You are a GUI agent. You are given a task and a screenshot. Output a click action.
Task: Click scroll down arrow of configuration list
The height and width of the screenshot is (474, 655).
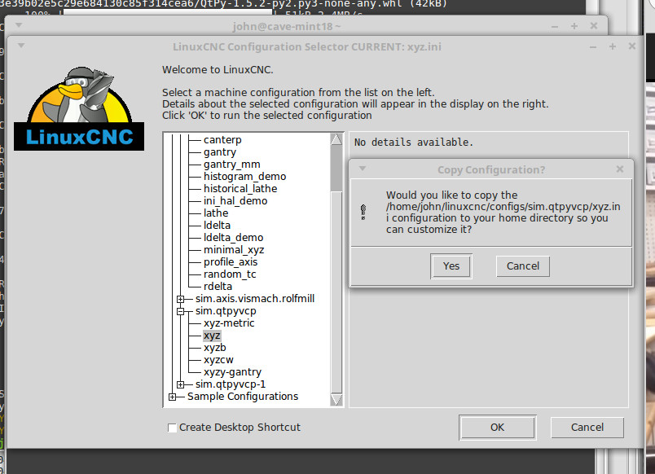click(336, 400)
